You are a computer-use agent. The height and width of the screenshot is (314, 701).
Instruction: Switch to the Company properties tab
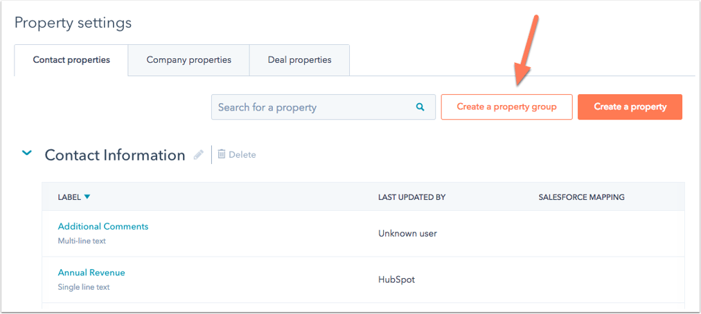pyautogui.click(x=188, y=60)
